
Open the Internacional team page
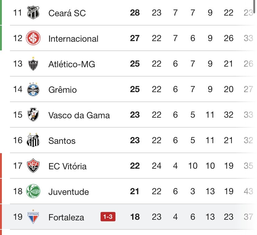(73, 39)
